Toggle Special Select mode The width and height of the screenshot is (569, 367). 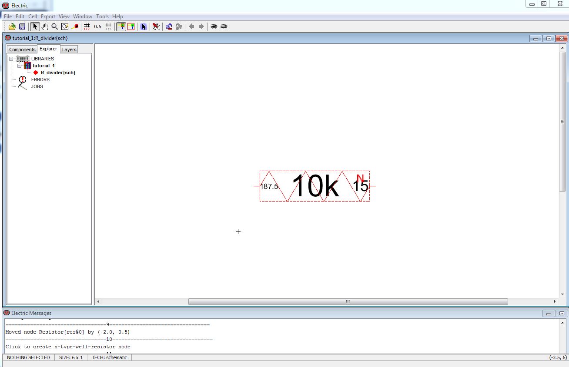[144, 26]
